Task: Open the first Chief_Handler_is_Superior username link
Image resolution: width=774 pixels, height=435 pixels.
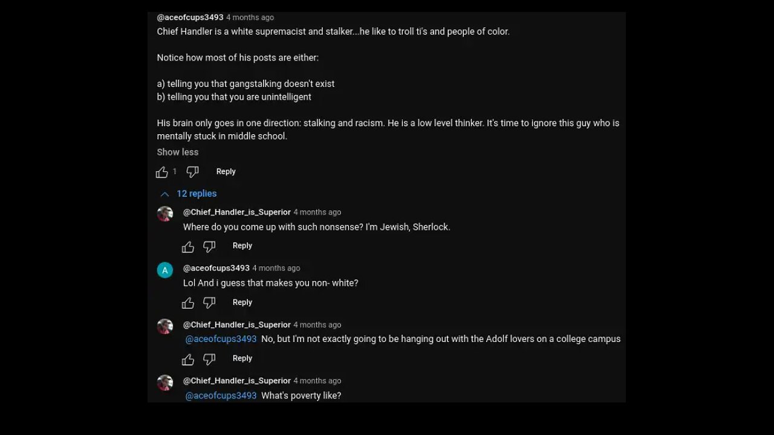Action: pyautogui.click(x=236, y=212)
